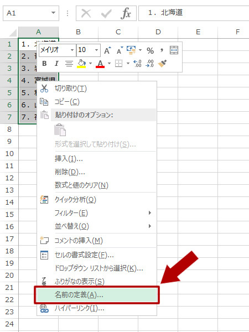Select ふりがなの表示(S) menu item
249x332 pixels.
coord(97,282)
